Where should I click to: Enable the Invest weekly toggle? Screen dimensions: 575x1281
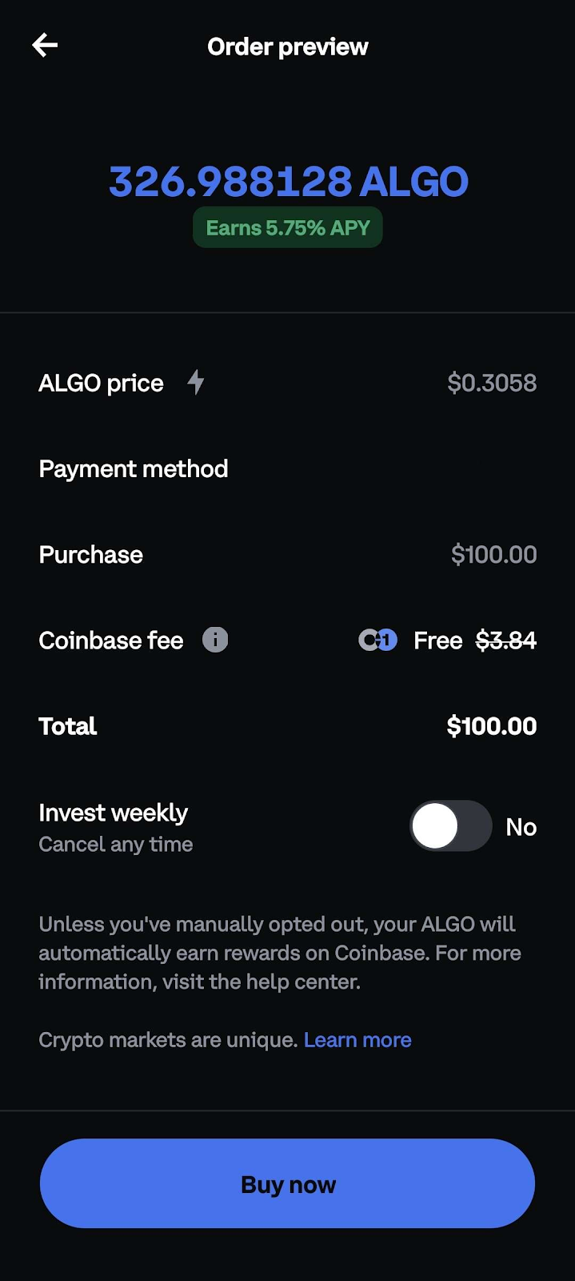pyautogui.click(x=450, y=826)
